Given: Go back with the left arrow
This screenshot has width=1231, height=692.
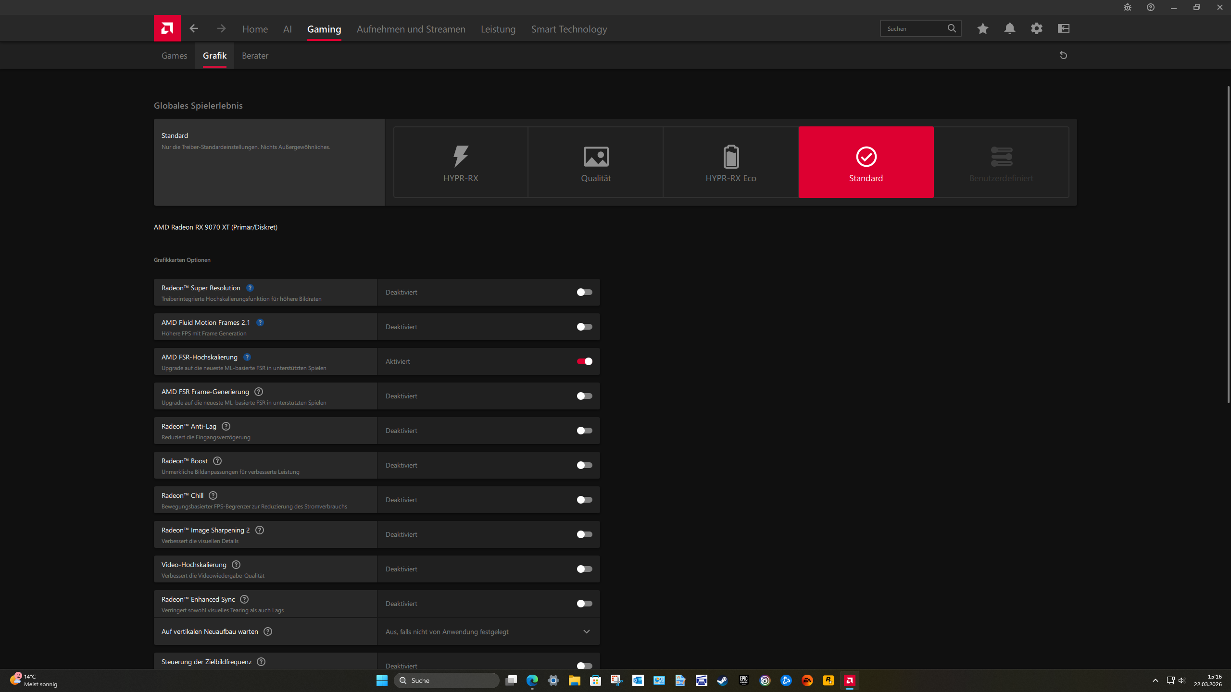Looking at the screenshot, I should pyautogui.click(x=194, y=28).
